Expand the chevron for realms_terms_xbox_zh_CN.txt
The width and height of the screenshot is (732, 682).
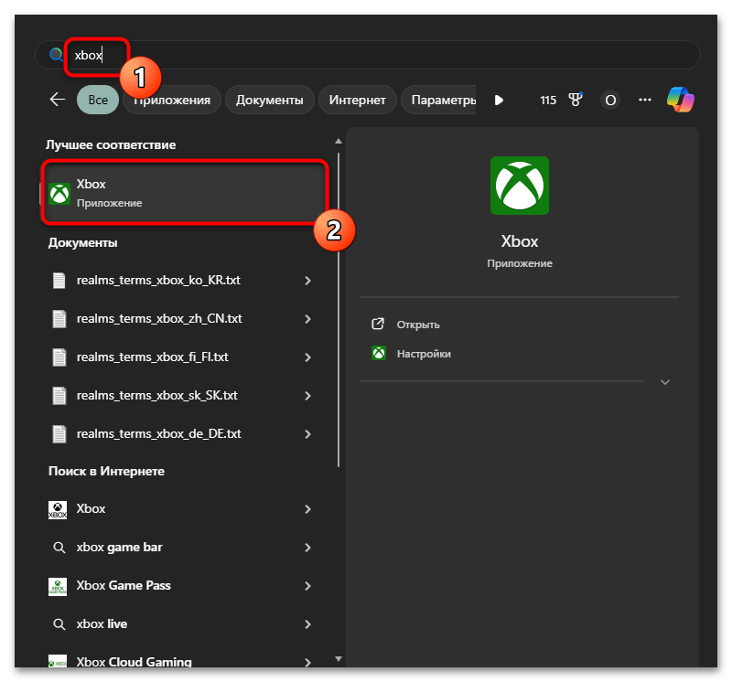pos(307,319)
